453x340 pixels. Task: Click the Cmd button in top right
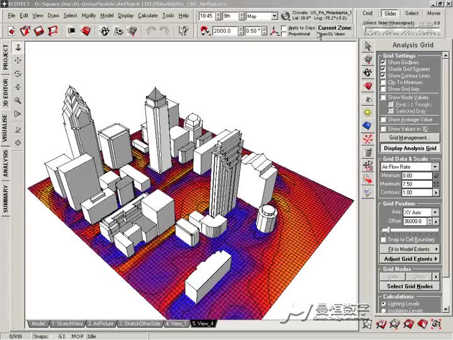367,13
